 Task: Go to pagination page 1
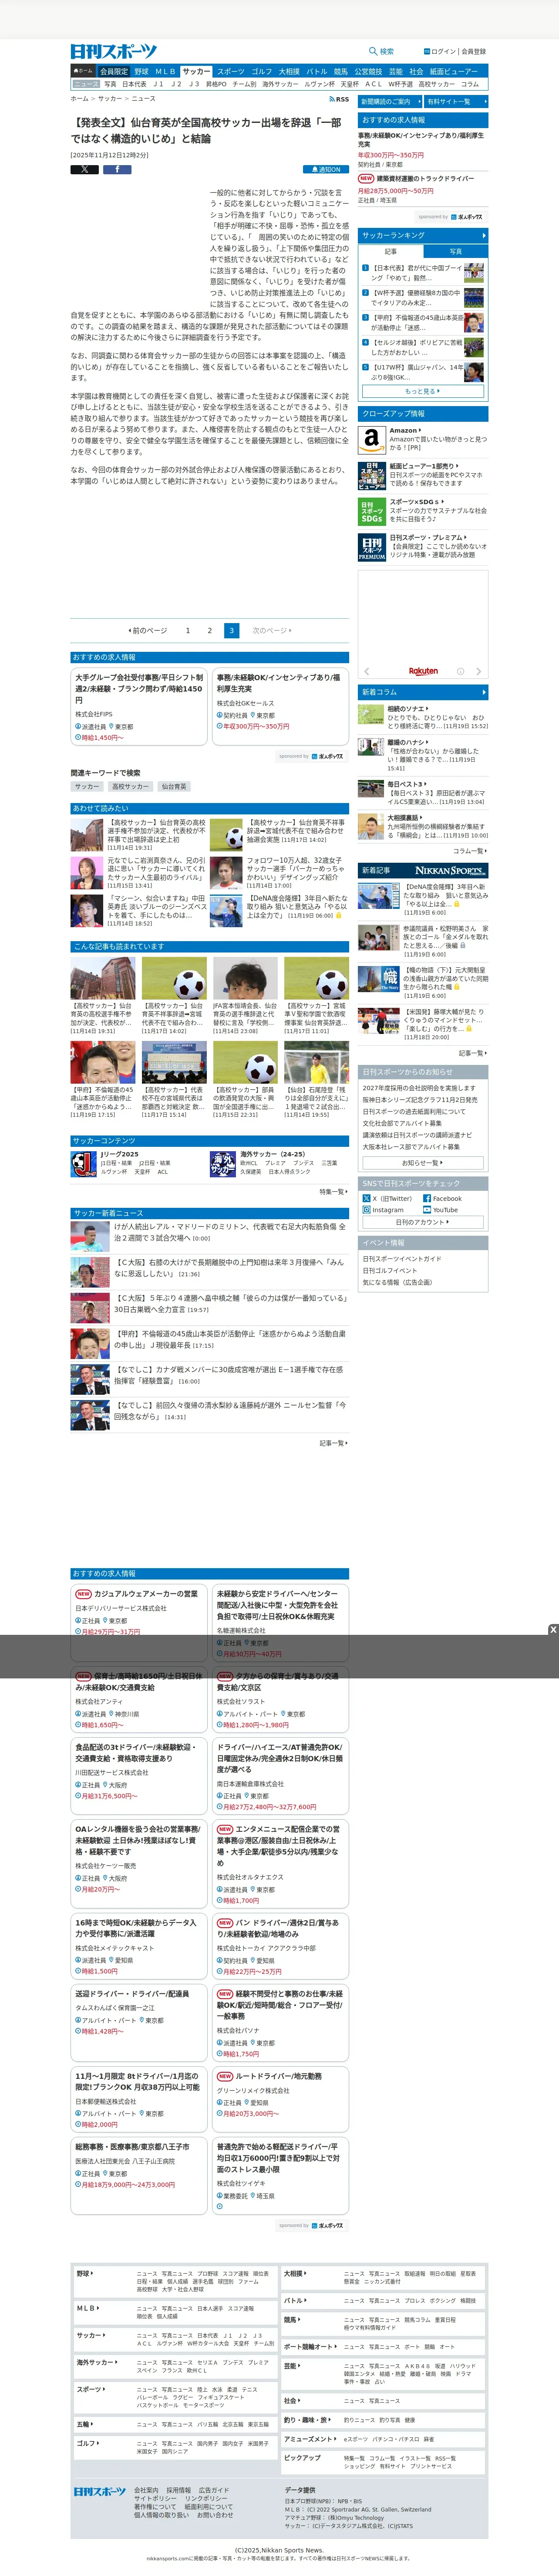188,631
